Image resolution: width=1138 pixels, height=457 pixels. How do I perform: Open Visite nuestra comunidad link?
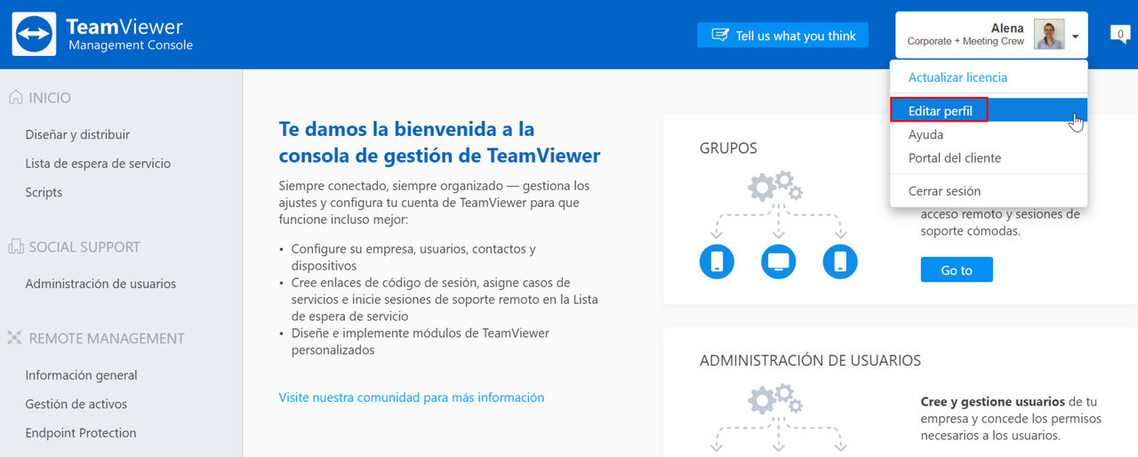[412, 397]
